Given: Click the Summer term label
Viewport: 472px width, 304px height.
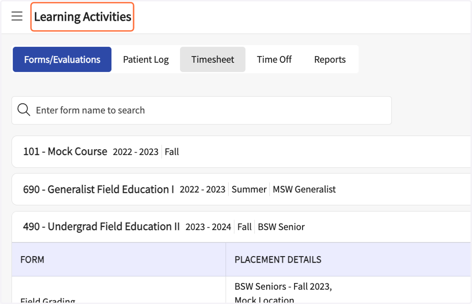Looking at the screenshot, I should point(249,189).
